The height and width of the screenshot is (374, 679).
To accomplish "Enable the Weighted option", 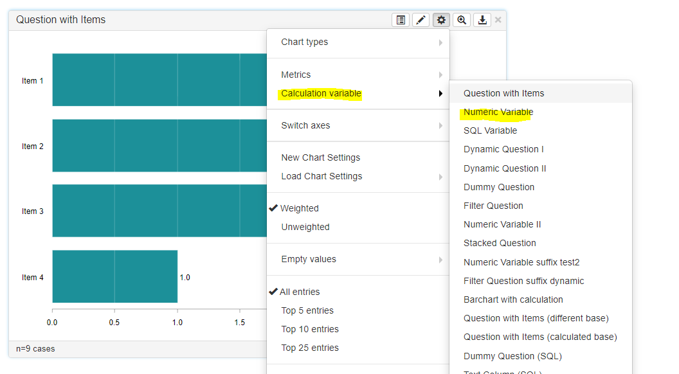I will pyautogui.click(x=299, y=208).
